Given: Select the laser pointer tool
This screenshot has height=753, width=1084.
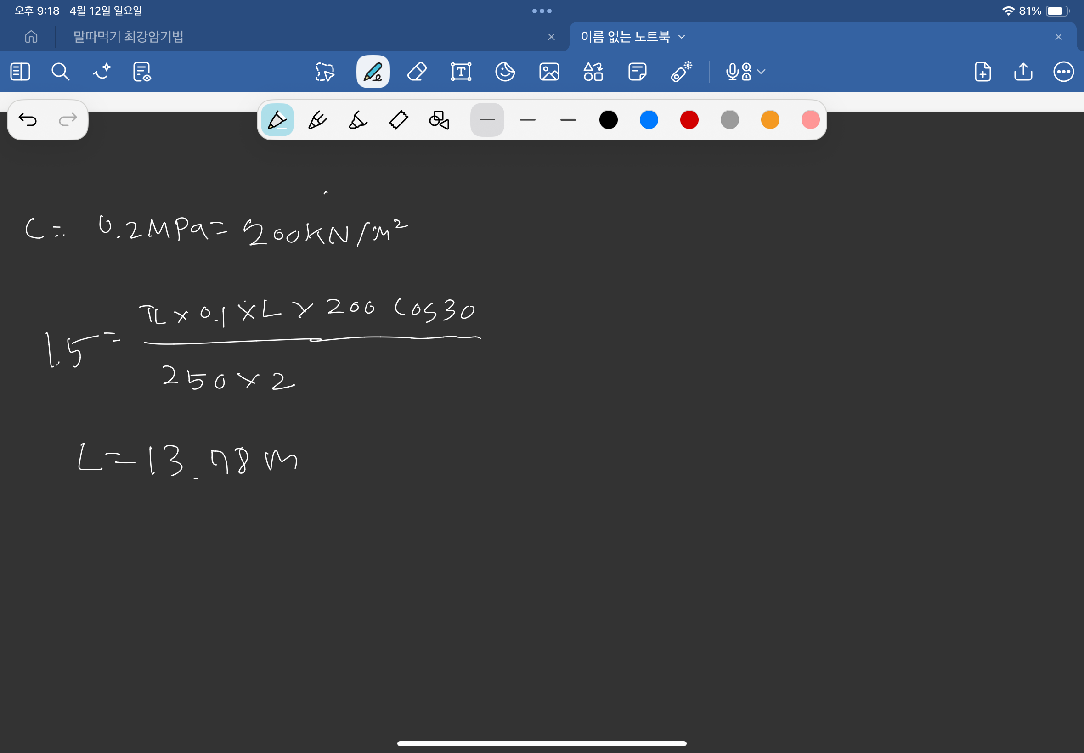Looking at the screenshot, I should (681, 72).
